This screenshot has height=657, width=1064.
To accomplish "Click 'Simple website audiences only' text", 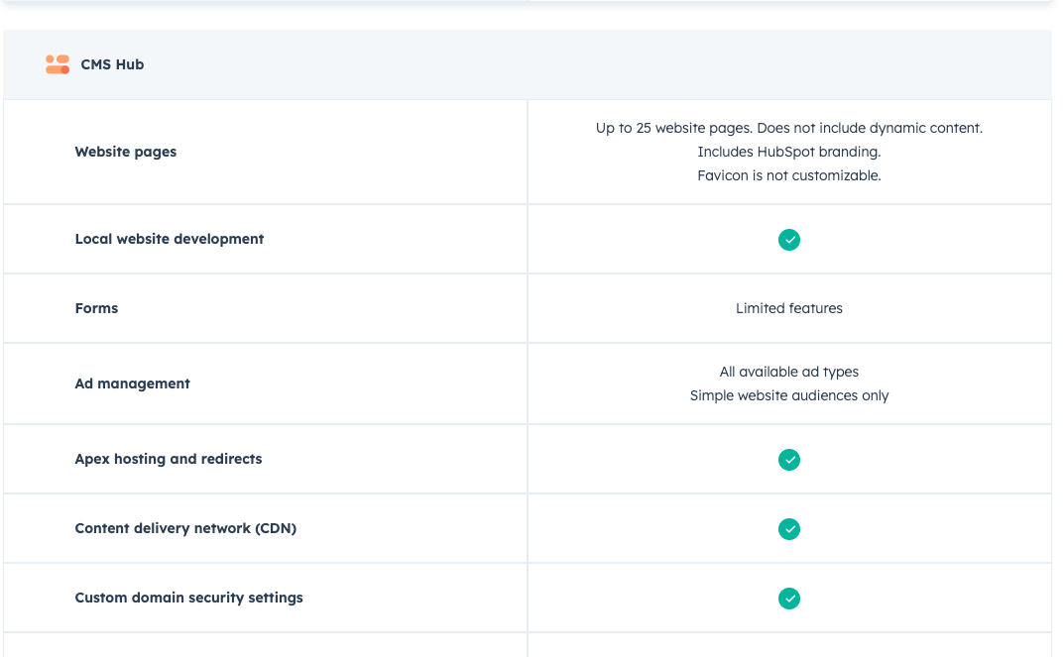I will [788, 395].
